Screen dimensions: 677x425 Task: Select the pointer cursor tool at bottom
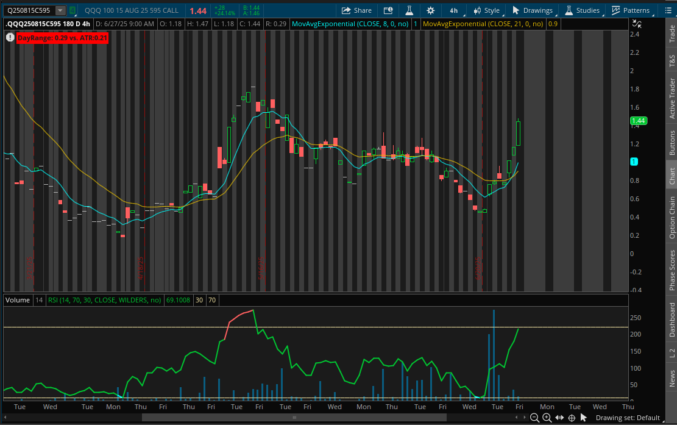584,418
